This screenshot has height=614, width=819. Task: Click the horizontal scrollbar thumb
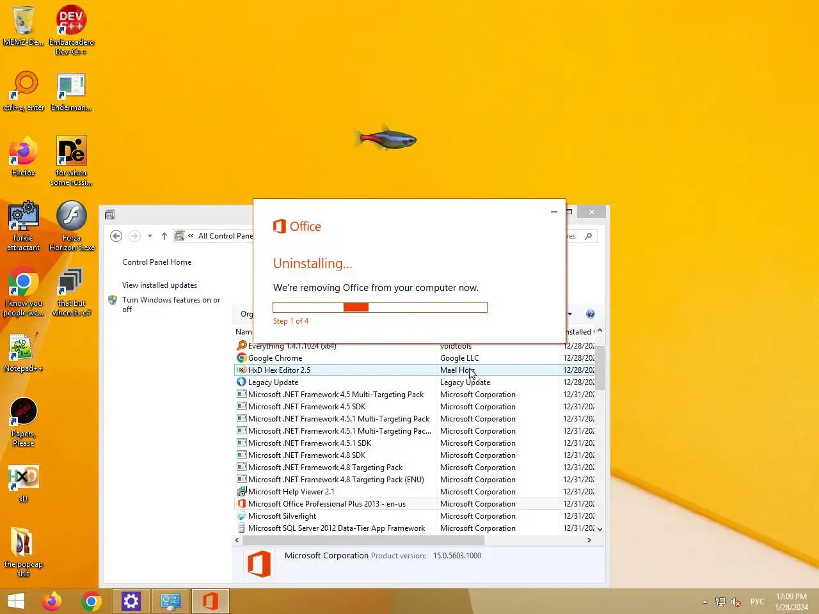click(x=363, y=540)
